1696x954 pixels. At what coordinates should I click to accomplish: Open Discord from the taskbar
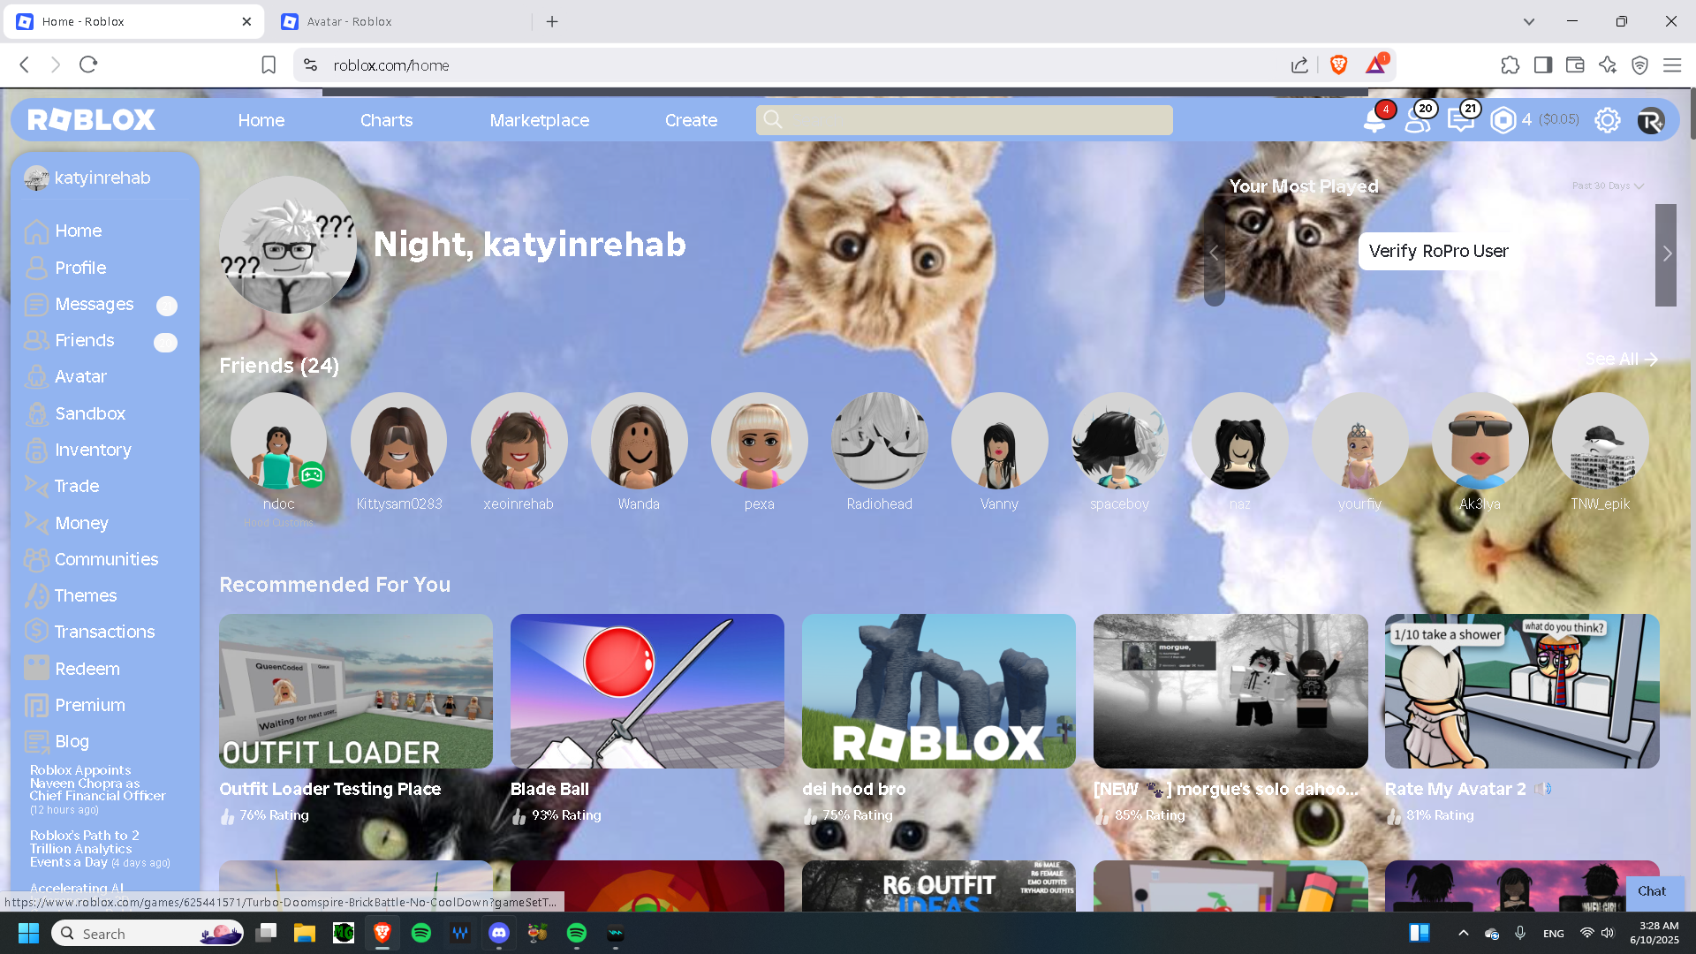(x=499, y=933)
